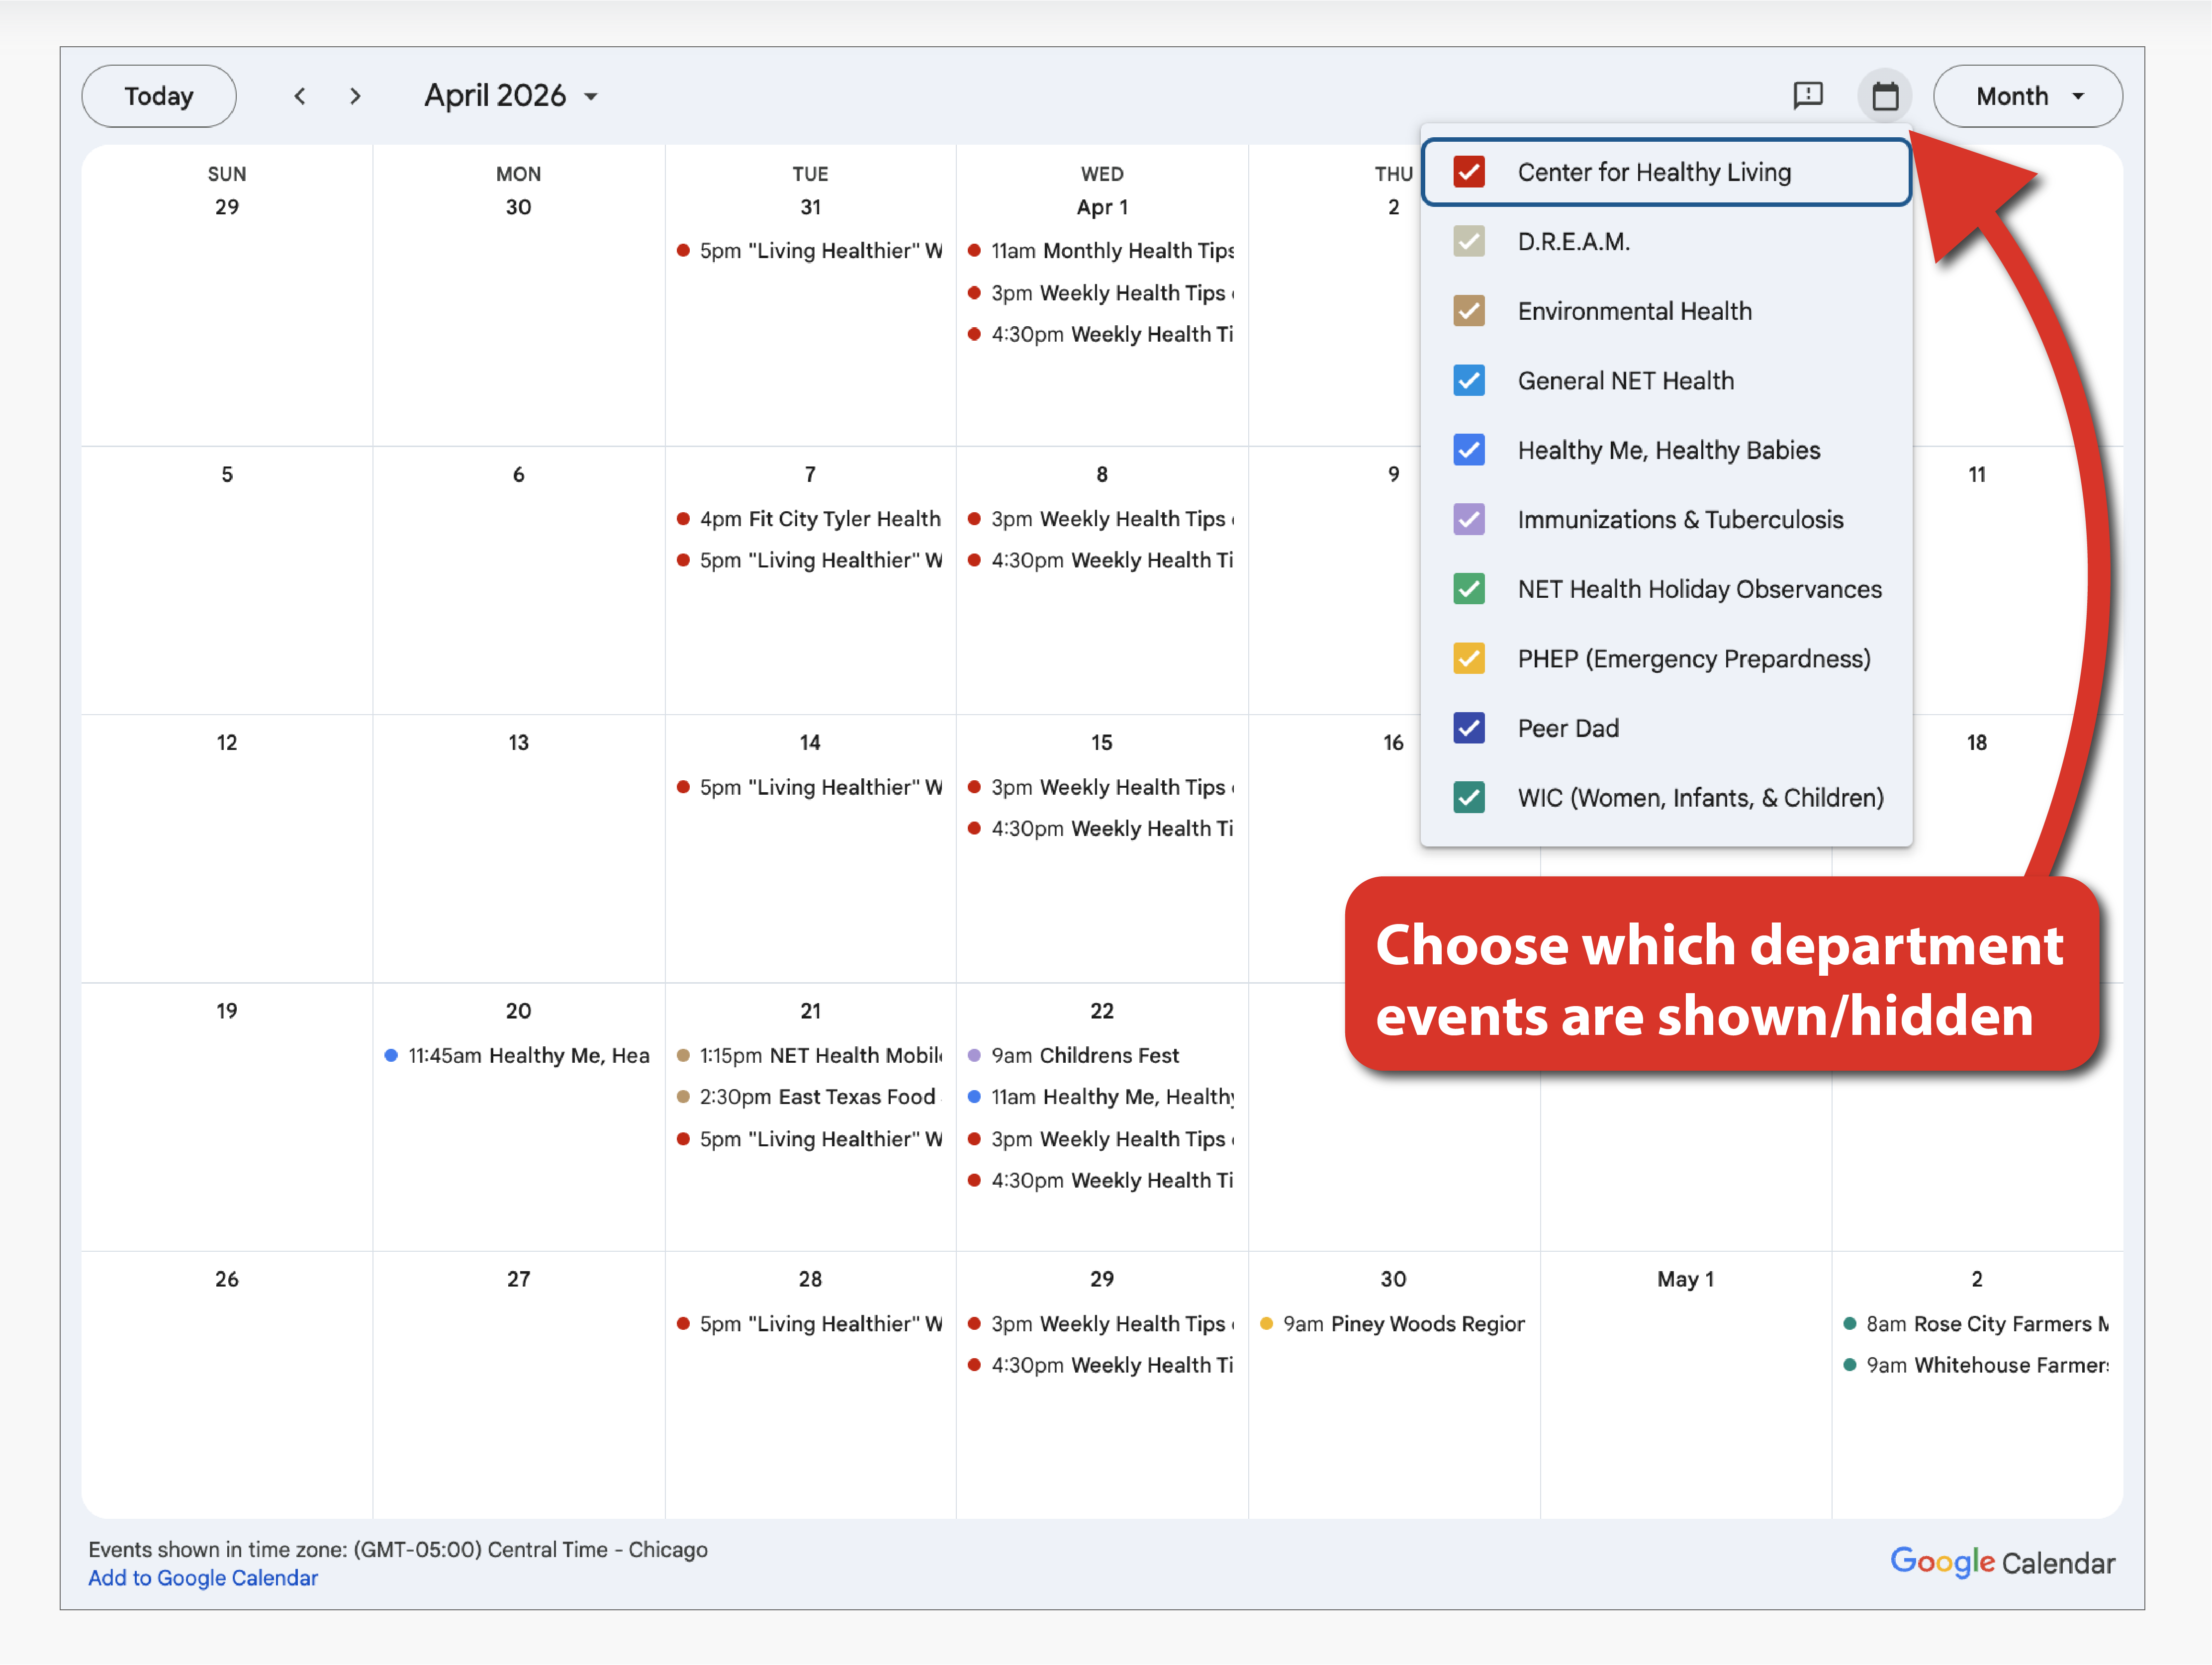The width and height of the screenshot is (2212, 1665).
Task: Click the calendar list icon
Action: [1884, 96]
